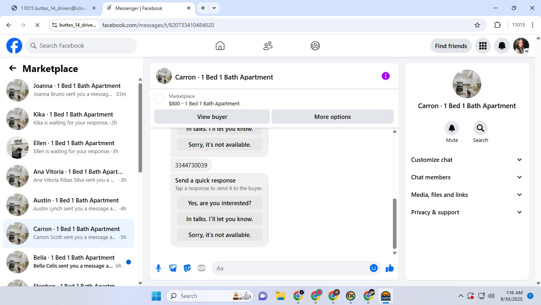This screenshot has width=541, height=305.
Task: Open the browser profile 11015 button
Action: (518, 25)
